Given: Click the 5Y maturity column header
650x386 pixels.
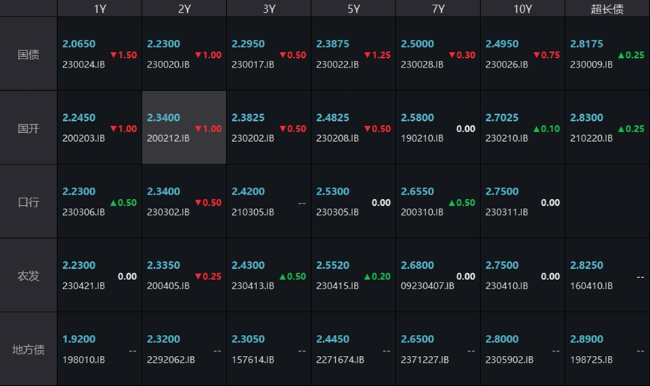Looking at the screenshot, I should (353, 9).
